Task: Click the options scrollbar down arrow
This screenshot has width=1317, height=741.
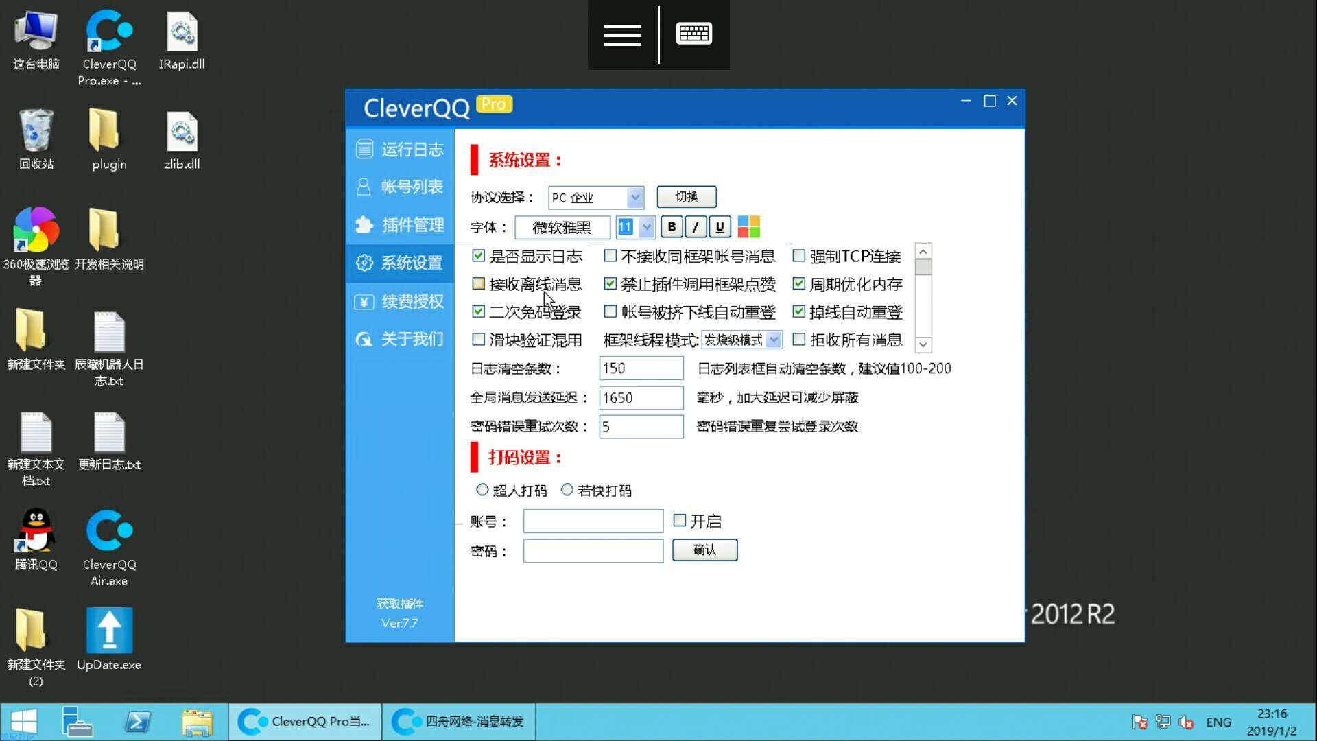Action: pyautogui.click(x=923, y=344)
